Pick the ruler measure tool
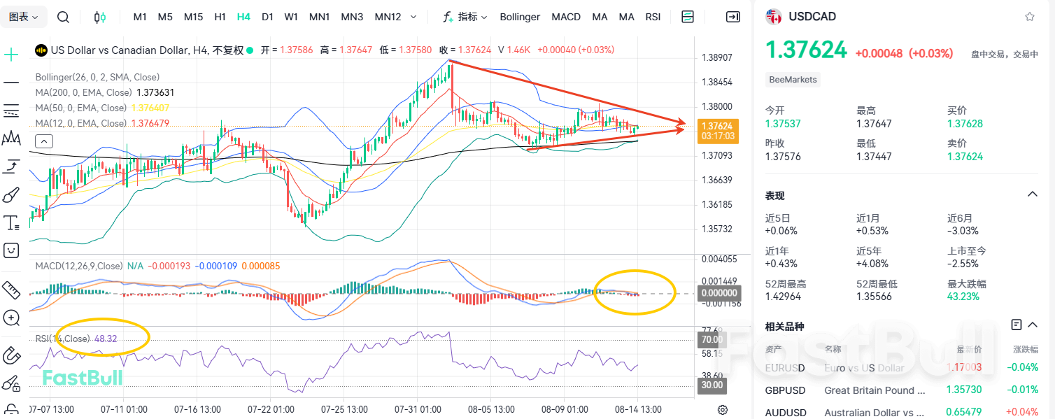Screen dimensions: 1055x419 [x=11, y=290]
